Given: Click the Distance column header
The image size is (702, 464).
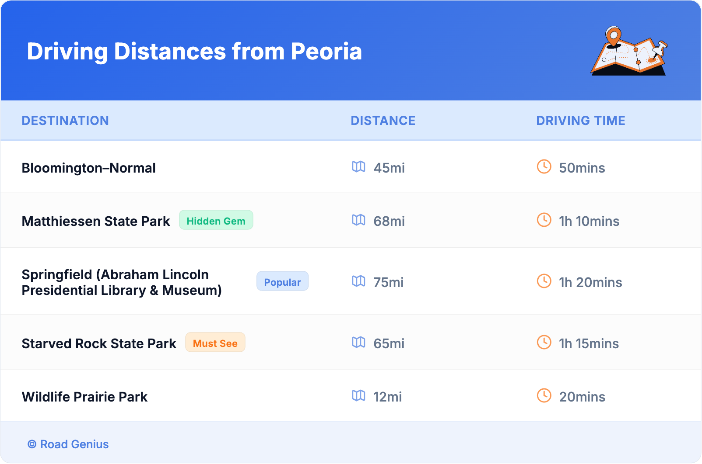Looking at the screenshot, I should tap(383, 121).
